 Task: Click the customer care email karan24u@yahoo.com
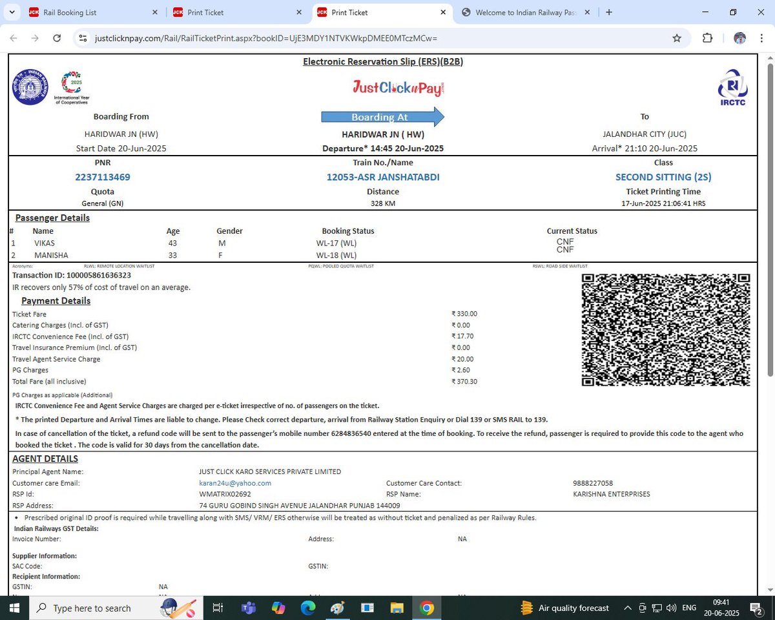235,483
